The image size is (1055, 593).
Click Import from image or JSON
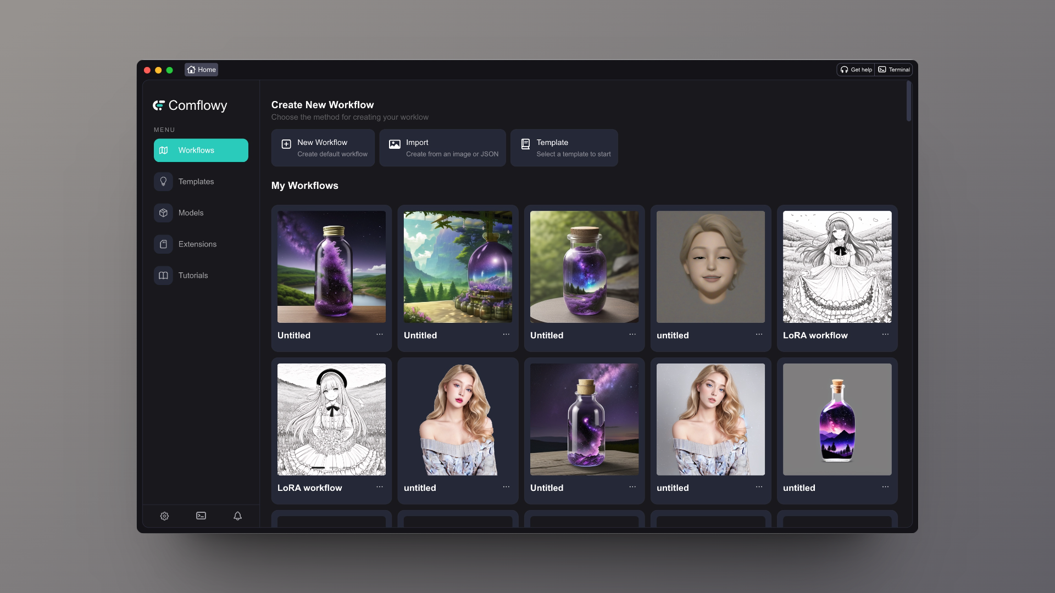tap(442, 148)
